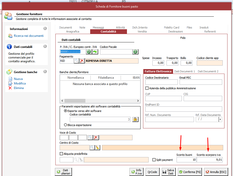The image size is (233, 176).
Task: Click the broom icon next to Centro di Costo
Action: (x=98, y=148)
